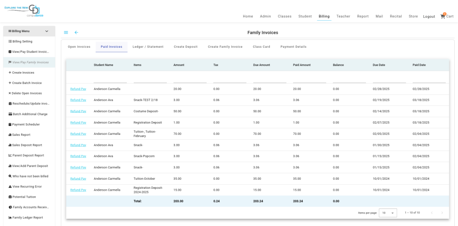Image resolution: width=458 pixels, height=226 pixels.
Task: Sort by Tax column header
Action: pyautogui.click(x=216, y=65)
